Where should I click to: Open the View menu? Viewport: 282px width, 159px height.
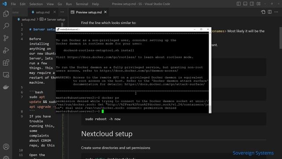50,4
